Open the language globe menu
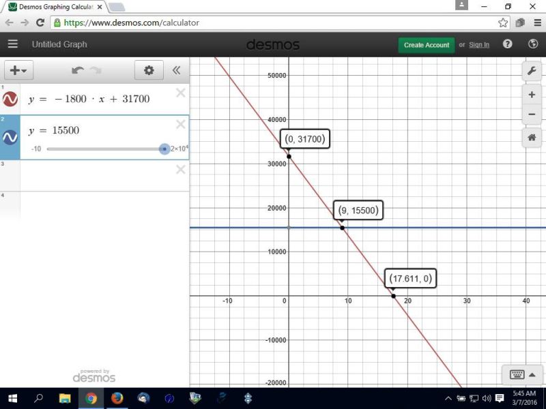The image size is (546, 409). (x=533, y=44)
